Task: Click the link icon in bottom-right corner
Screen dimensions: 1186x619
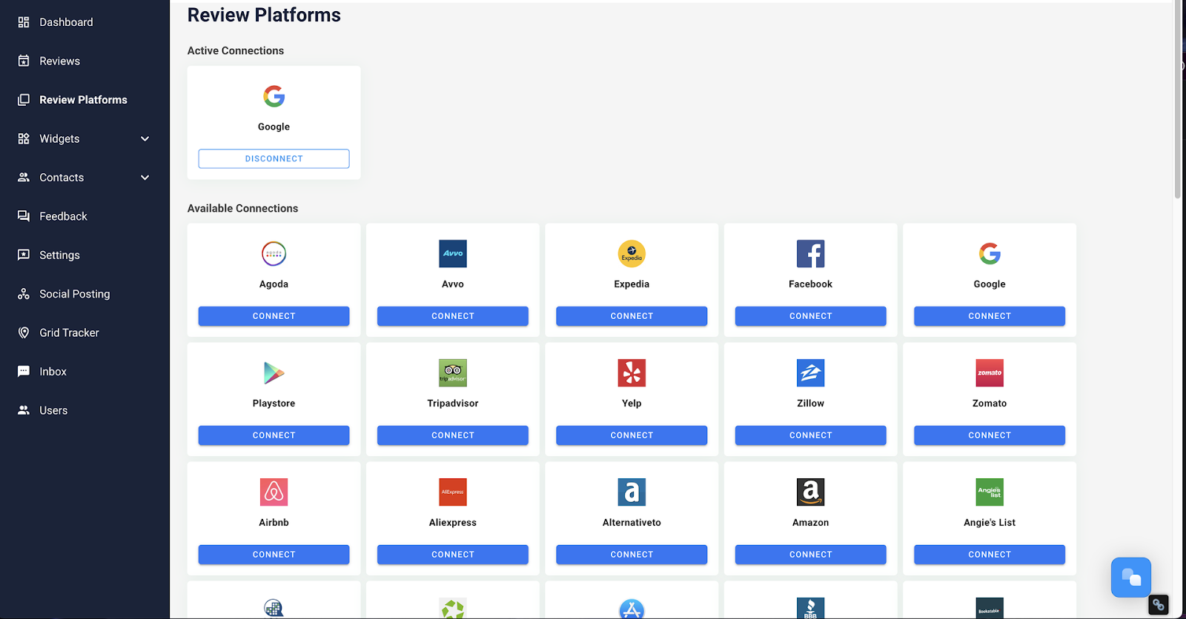Action: click(1159, 605)
